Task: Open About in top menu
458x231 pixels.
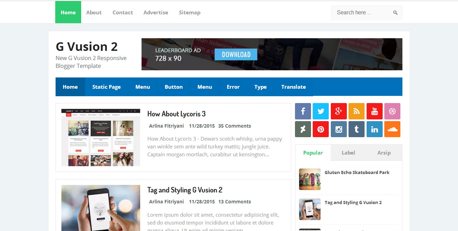Action: (x=94, y=12)
